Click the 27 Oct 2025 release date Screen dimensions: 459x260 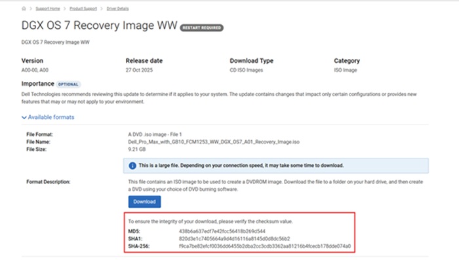pyautogui.click(x=139, y=70)
